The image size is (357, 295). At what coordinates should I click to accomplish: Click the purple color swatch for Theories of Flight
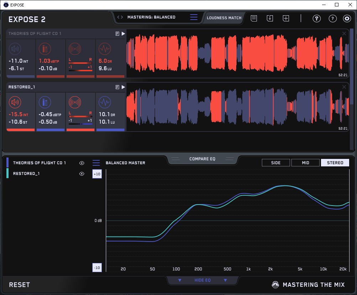pyautogui.click(x=7, y=162)
